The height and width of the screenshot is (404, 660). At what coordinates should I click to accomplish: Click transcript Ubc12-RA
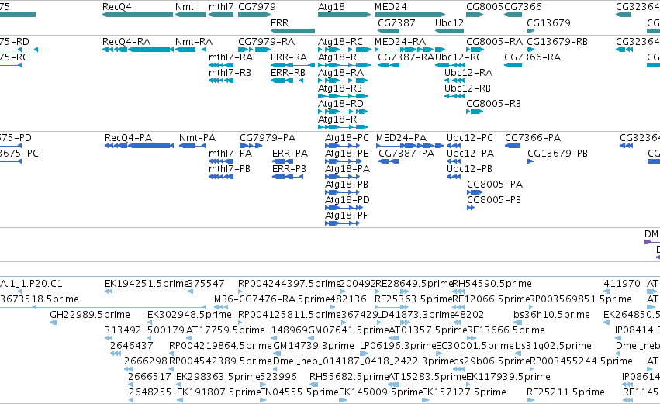454,81
